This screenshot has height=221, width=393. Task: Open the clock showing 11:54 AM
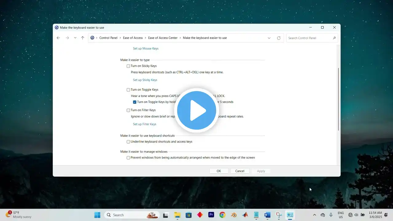point(375,215)
